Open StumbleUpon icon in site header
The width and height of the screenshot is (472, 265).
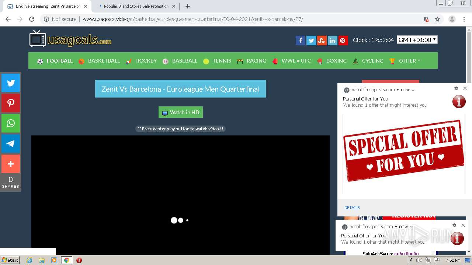pyautogui.click(x=322, y=40)
